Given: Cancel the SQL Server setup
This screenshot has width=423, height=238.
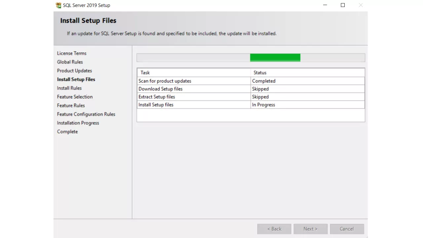Looking at the screenshot, I should pyautogui.click(x=347, y=229).
